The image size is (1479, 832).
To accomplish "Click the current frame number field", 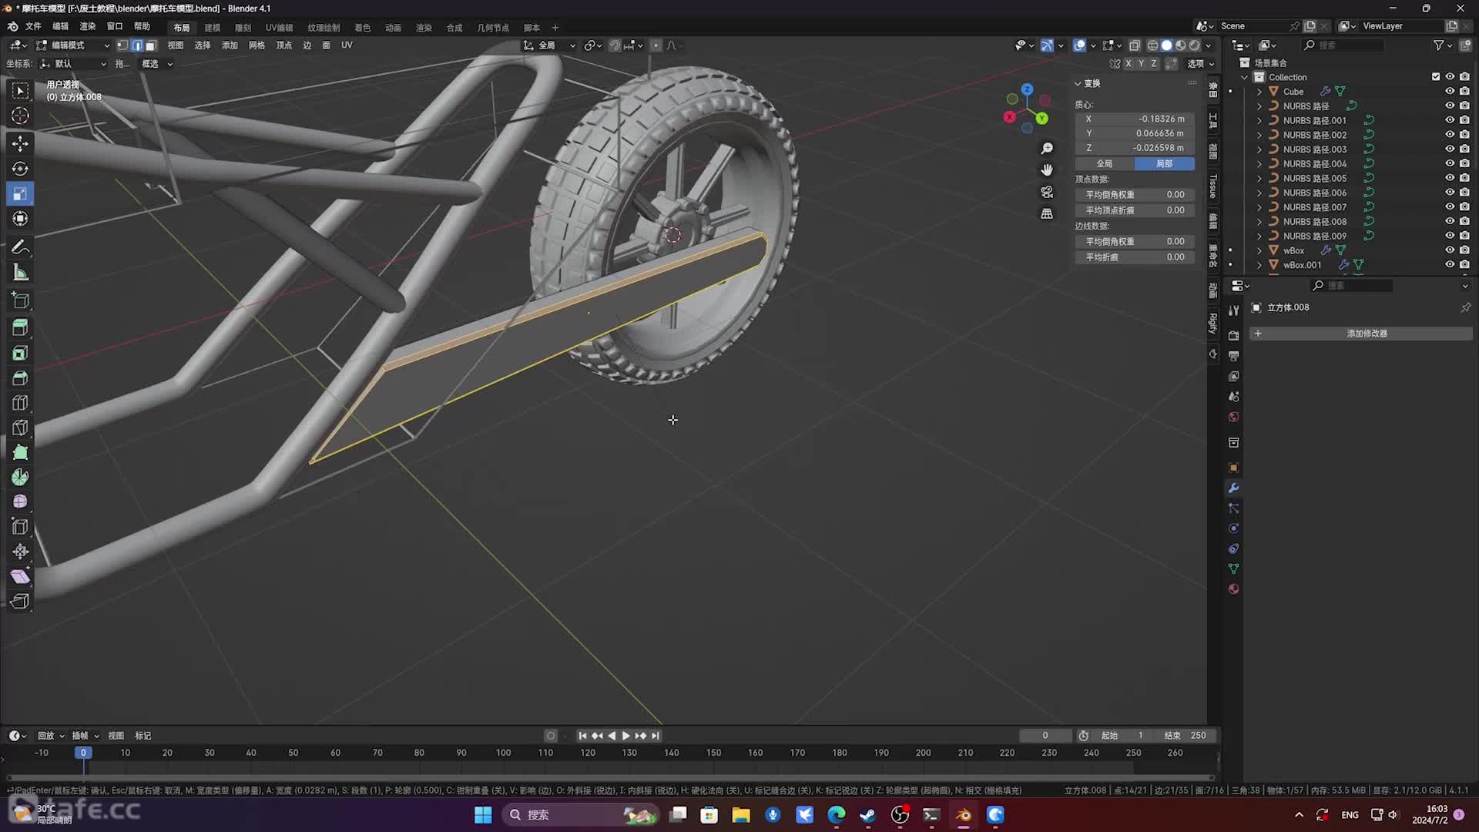I will coord(1045,736).
